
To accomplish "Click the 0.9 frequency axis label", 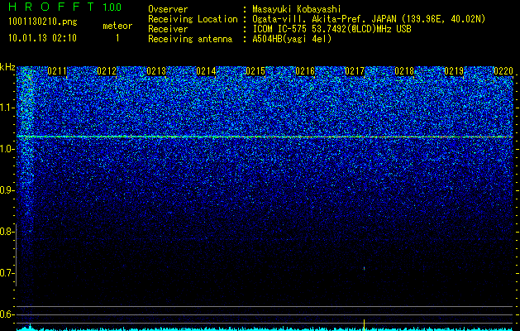I will click(7, 190).
